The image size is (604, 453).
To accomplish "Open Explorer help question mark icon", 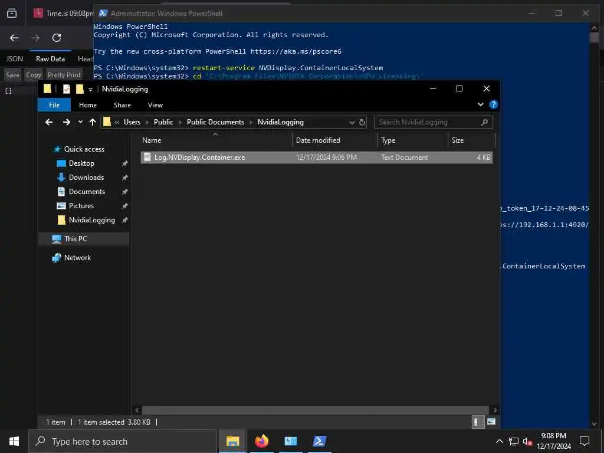I will 493,104.
